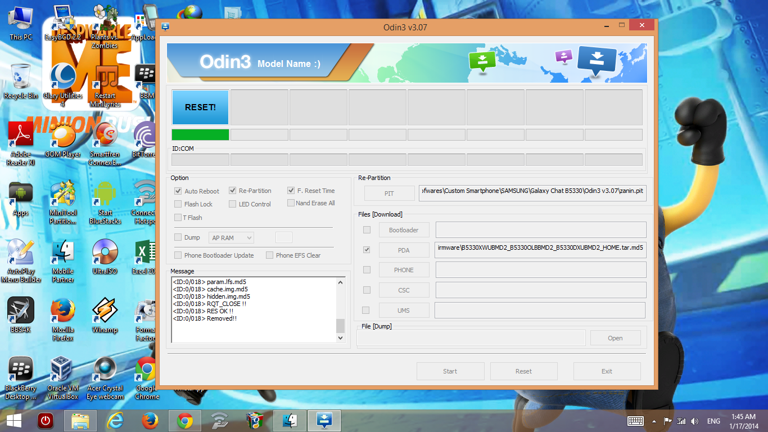Enable the LED Control checkbox
Image resolution: width=768 pixels, height=432 pixels.
point(233,204)
